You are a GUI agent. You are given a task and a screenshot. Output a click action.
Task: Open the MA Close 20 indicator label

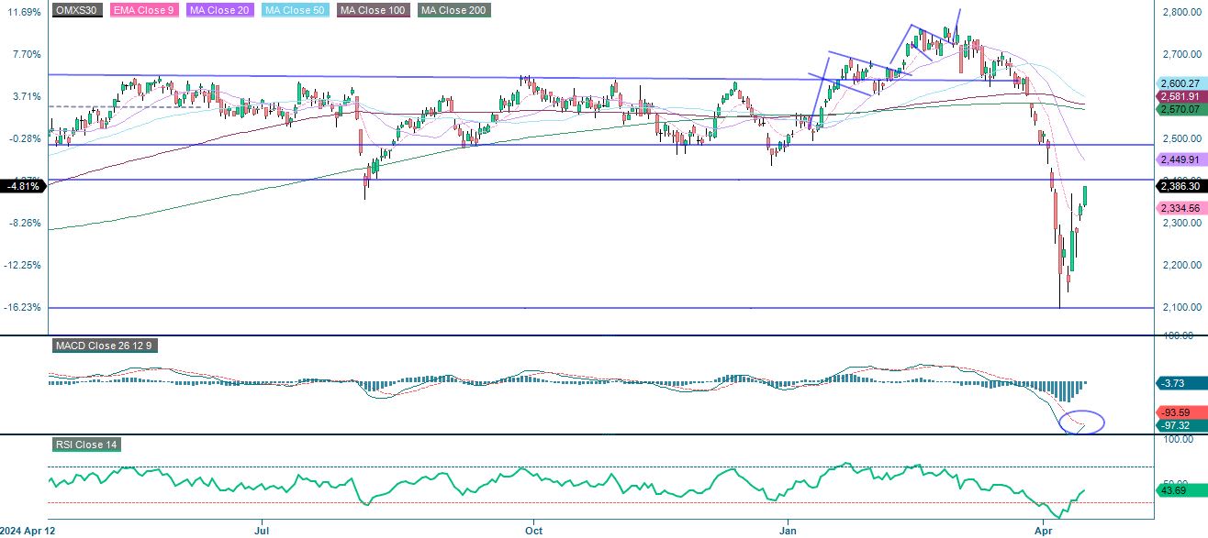point(218,12)
